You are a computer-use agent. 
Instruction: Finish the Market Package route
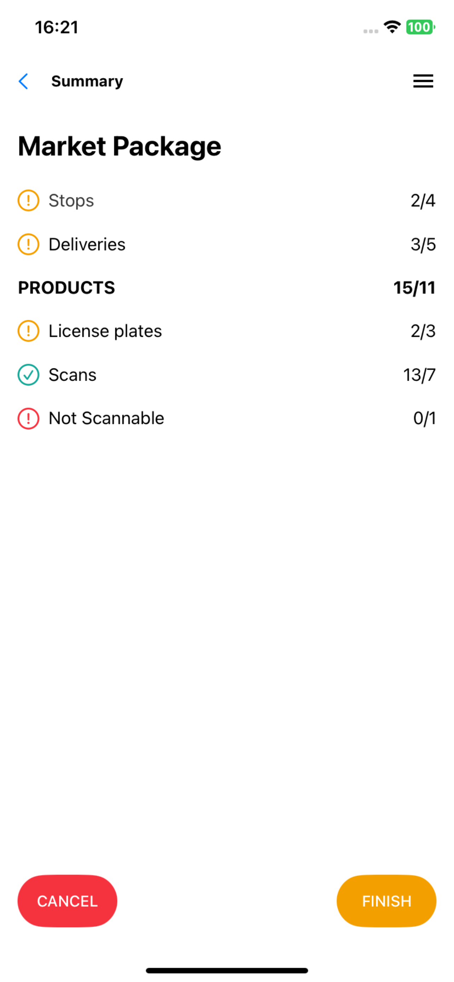386,901
